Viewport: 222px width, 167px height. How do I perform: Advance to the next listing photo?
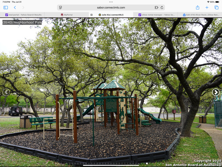(216, 92)
